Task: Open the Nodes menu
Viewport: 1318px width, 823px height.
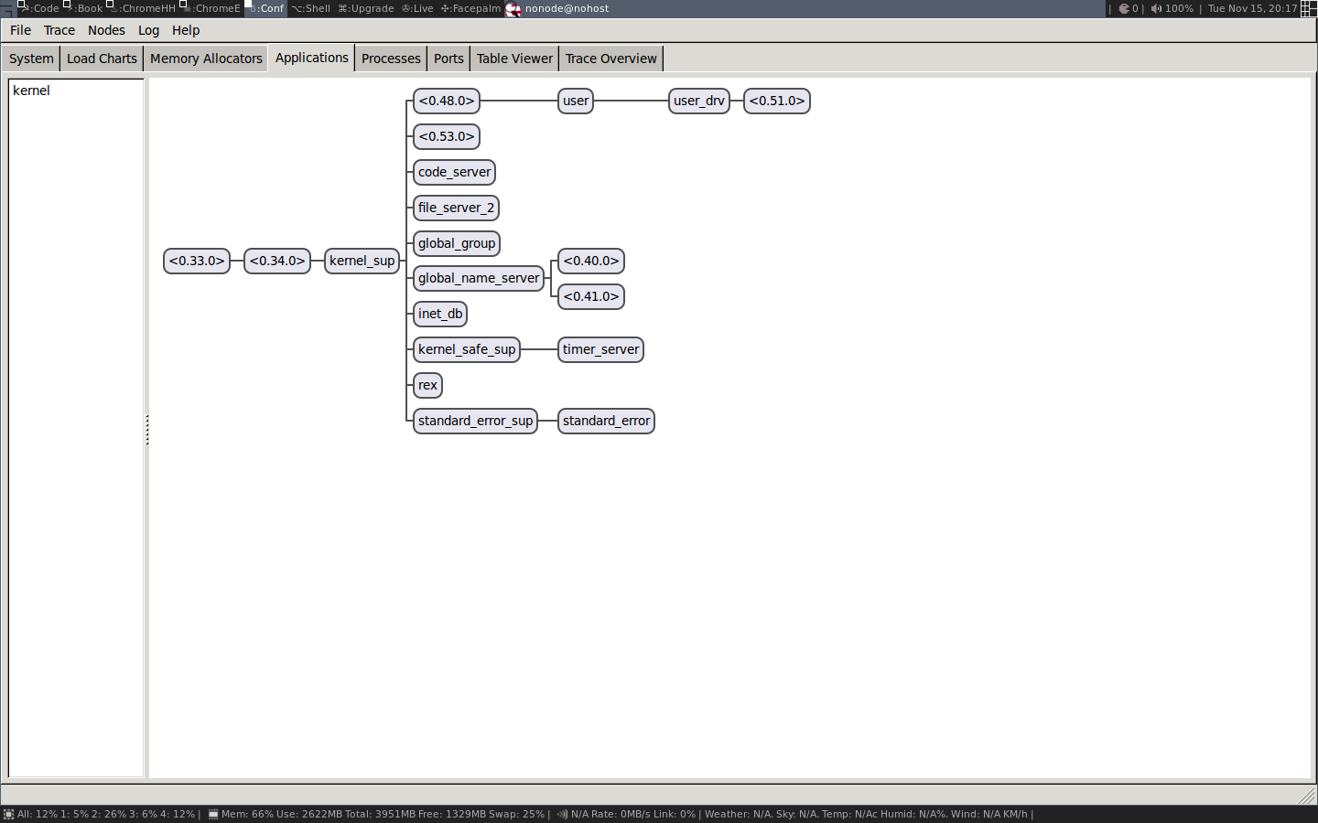Action: tap(106, 30)
